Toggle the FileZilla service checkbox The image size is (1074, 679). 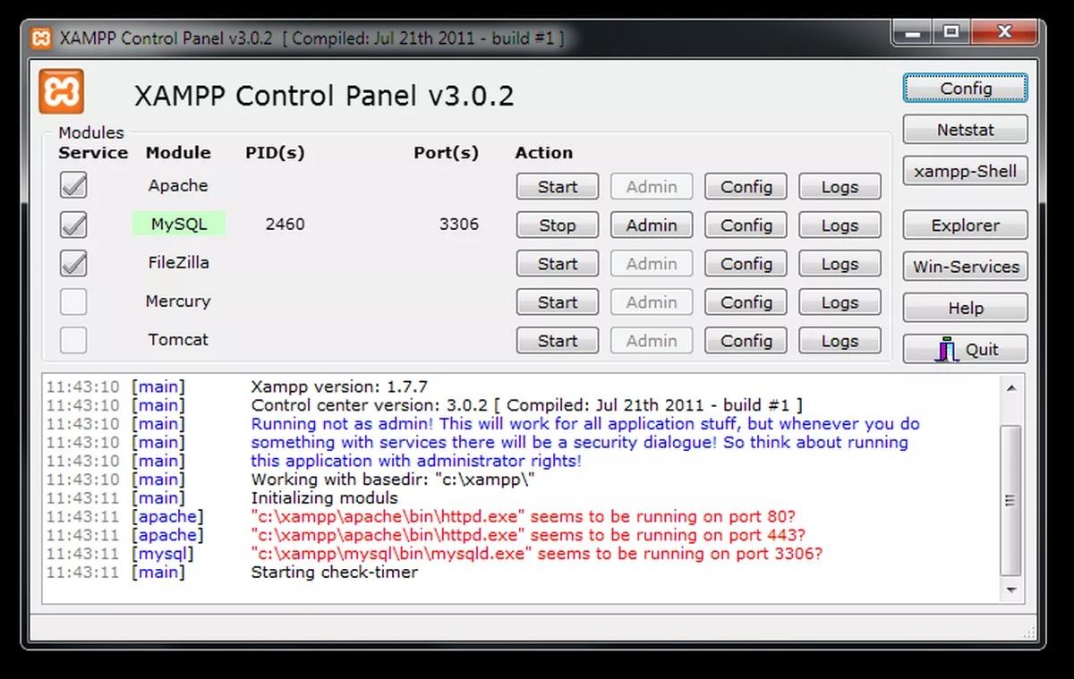point(73,263)
